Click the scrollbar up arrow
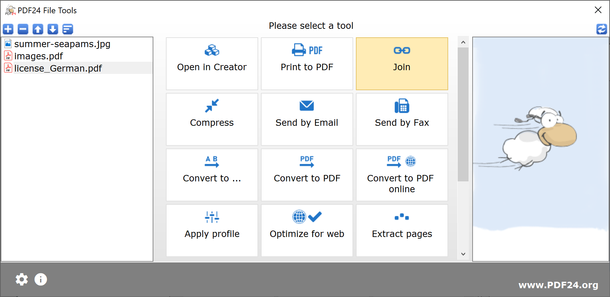This screenshot has width=610, height=297. (463, 42)
